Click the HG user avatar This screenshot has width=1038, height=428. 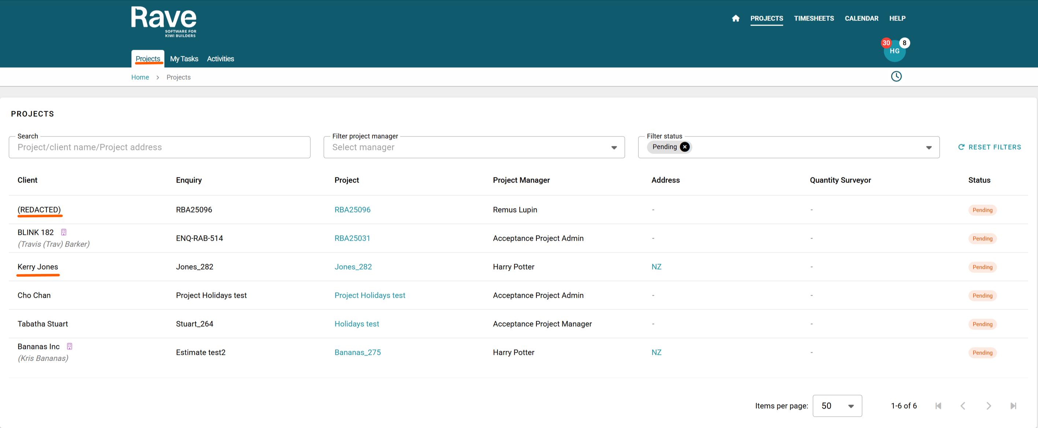(x=894, y=52)
